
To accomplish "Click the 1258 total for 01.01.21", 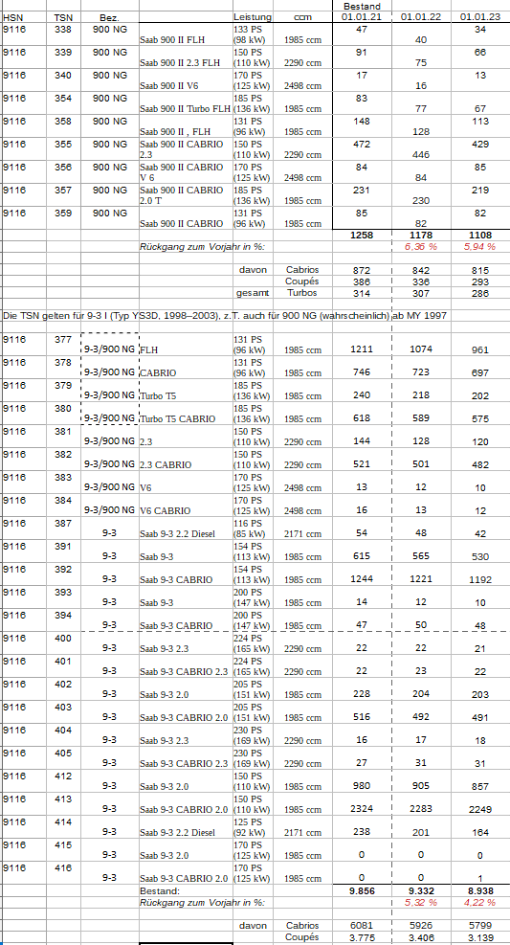I will click(x=362, y=235).
